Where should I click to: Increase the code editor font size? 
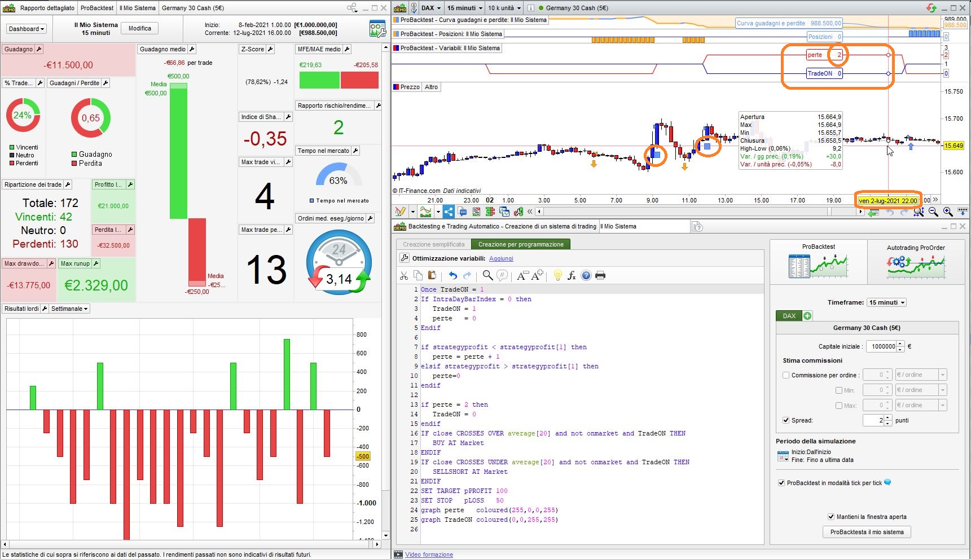pyautogui.click(x=537, y=275)
